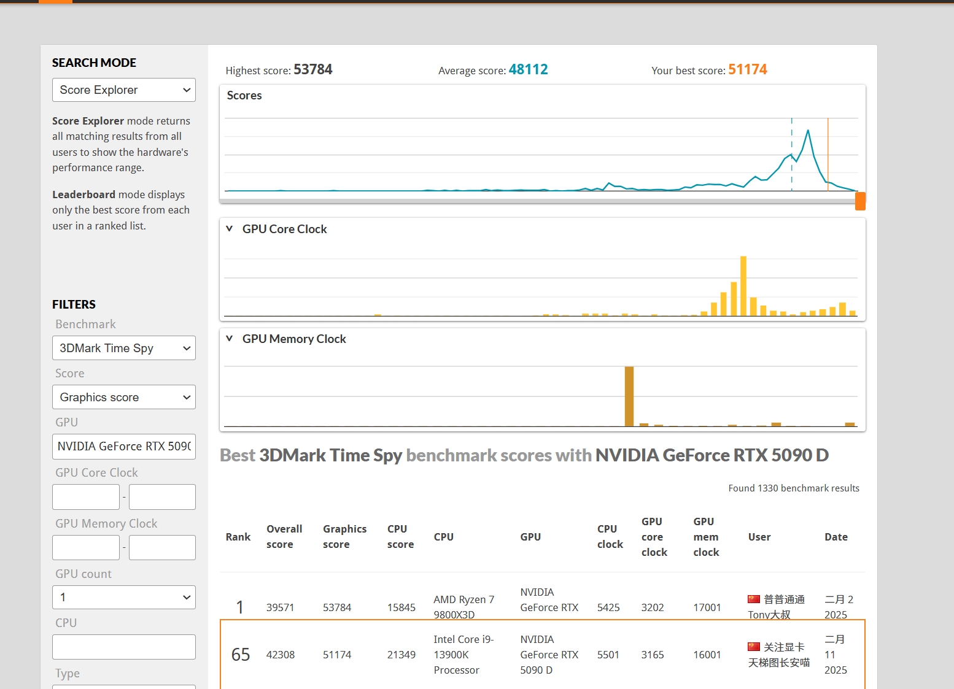The height and width of the screenshot is (689, 954).
Task: Click the Graphics score column header
Action: (344, 537)
